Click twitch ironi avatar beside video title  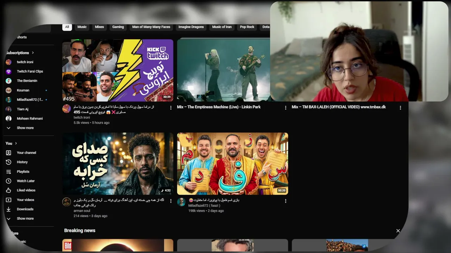pos(67,109)
